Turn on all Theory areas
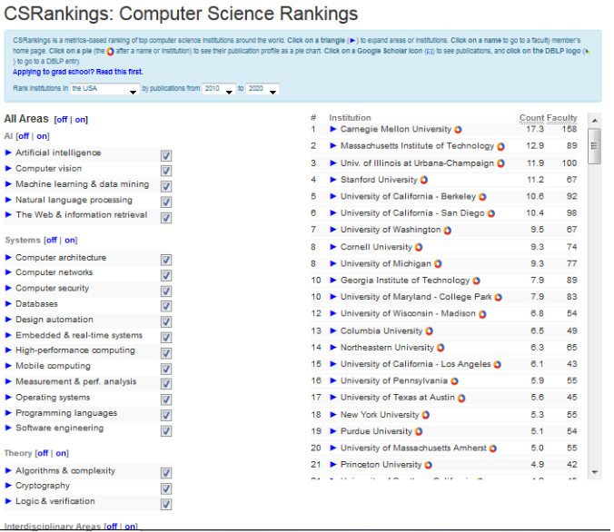The width and height of the screenshot is (614, 532). click(x=62, y=453)
